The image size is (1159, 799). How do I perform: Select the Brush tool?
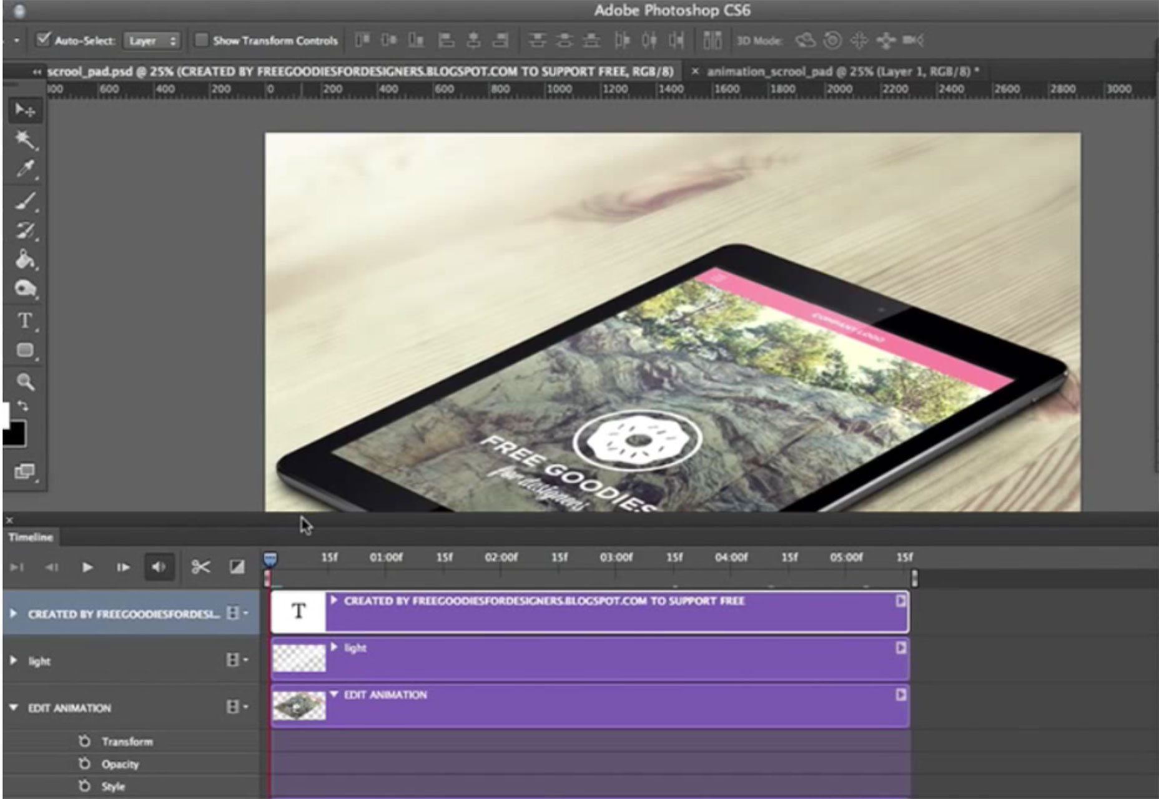pyautogui.click(x=25, y=202)
